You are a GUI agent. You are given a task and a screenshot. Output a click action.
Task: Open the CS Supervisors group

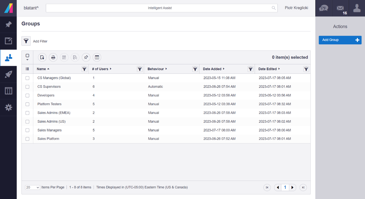pos(49,87)
